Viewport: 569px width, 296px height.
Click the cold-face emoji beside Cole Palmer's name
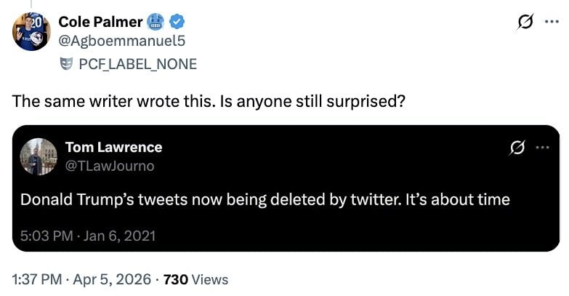coord(155,22)
